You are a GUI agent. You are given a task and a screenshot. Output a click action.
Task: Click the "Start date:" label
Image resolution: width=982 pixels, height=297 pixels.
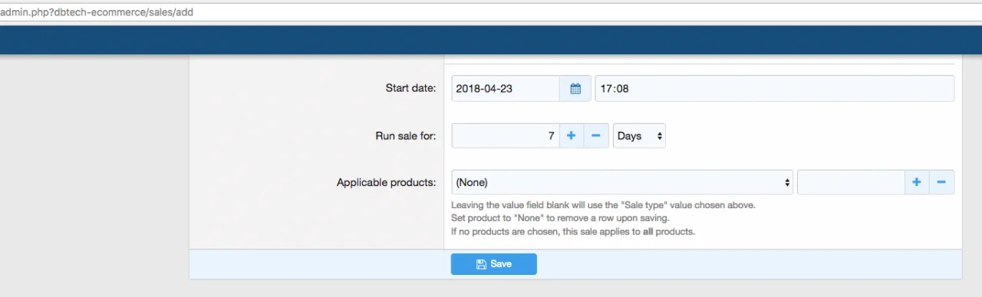point(410,89)
